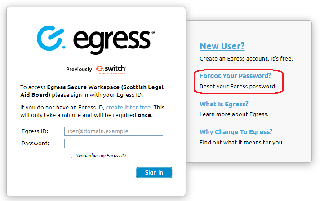Screen dimensions: 320x201
Task: Click 'Learn more about Egress.' description text
Action: click(234, 114)
